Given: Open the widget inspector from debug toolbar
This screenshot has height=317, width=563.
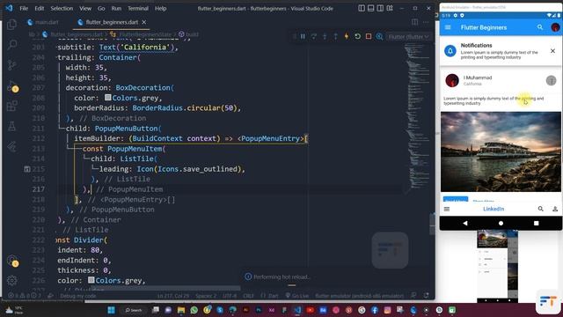Looking at the screenshot, I should click(379, 36).
